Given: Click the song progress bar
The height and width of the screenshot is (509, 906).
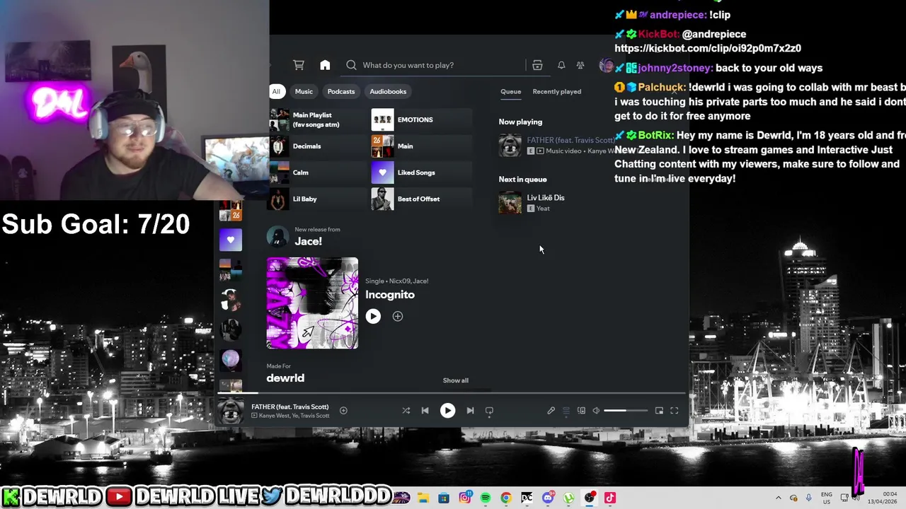Looking at the screenshot, I should pyautogui.click(x=451, y=392).
